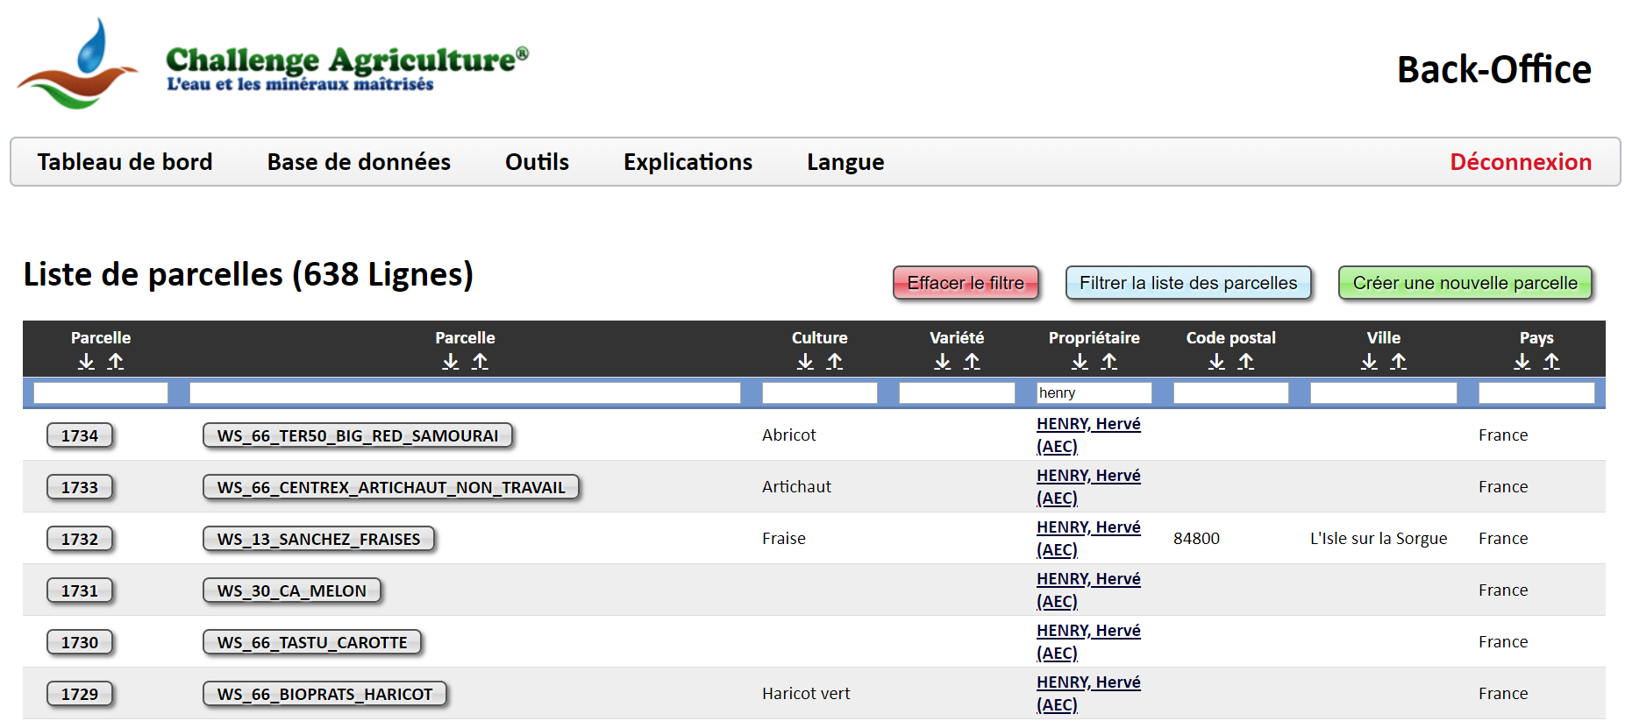Open HENRY, Hervé link in row 1733
Viewport: 1625px width, 721px height.
(1088, 486)
